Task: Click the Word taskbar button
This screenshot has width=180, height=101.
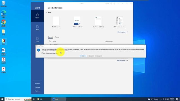Action: 59,99
